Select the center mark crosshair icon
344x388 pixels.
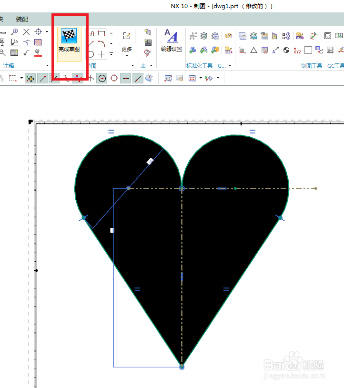pyautogui.click(x=38, y=31)
